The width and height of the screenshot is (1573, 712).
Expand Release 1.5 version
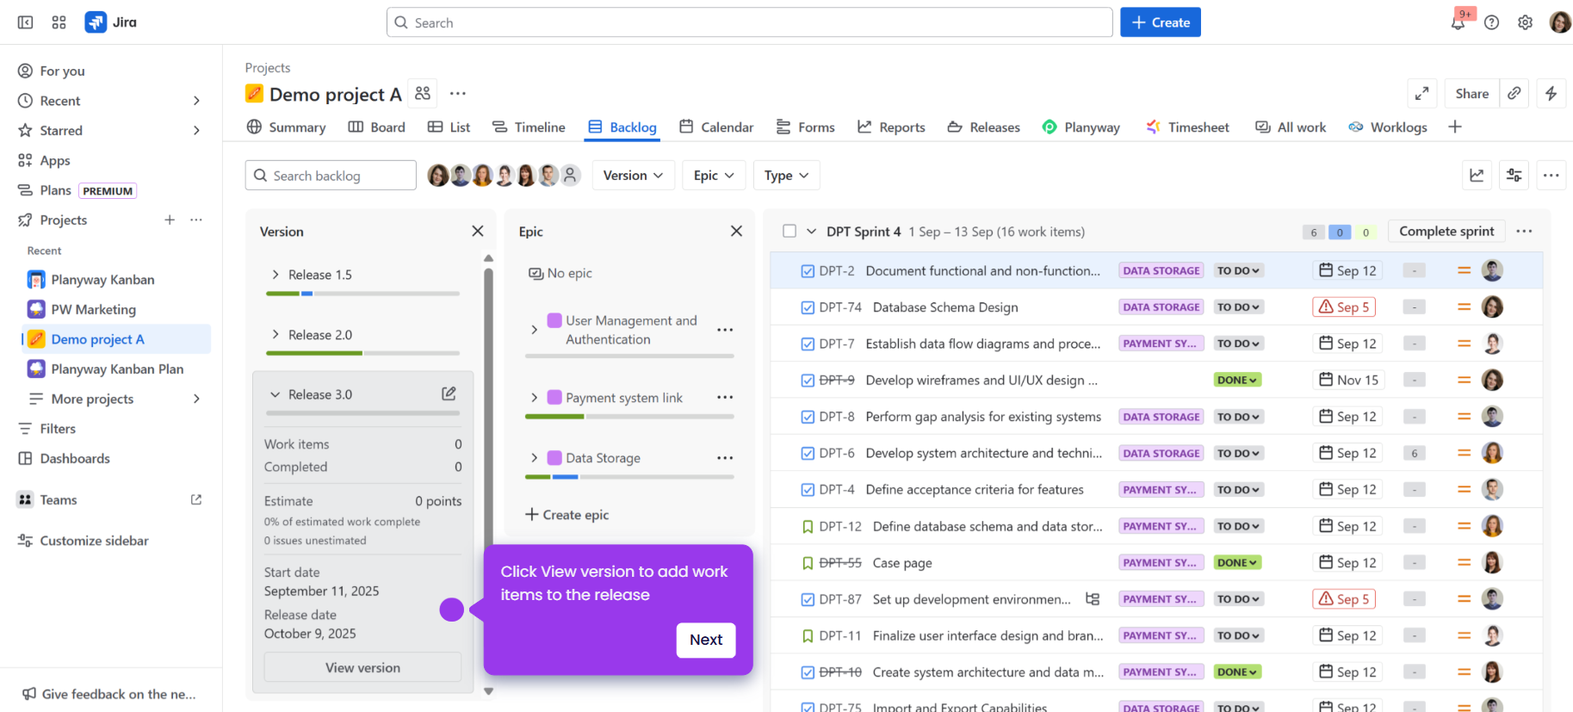tap(276, 275)
